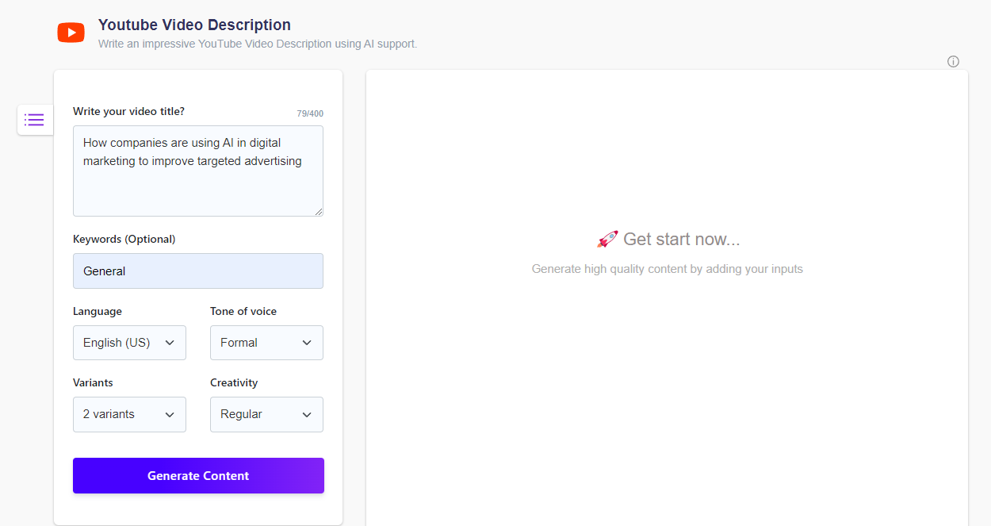Image resolution: width=991 pixels, height=526 pixels.
Task: Open the sidebar using the hamburger menu icon
Action: (x=34, y=119)
